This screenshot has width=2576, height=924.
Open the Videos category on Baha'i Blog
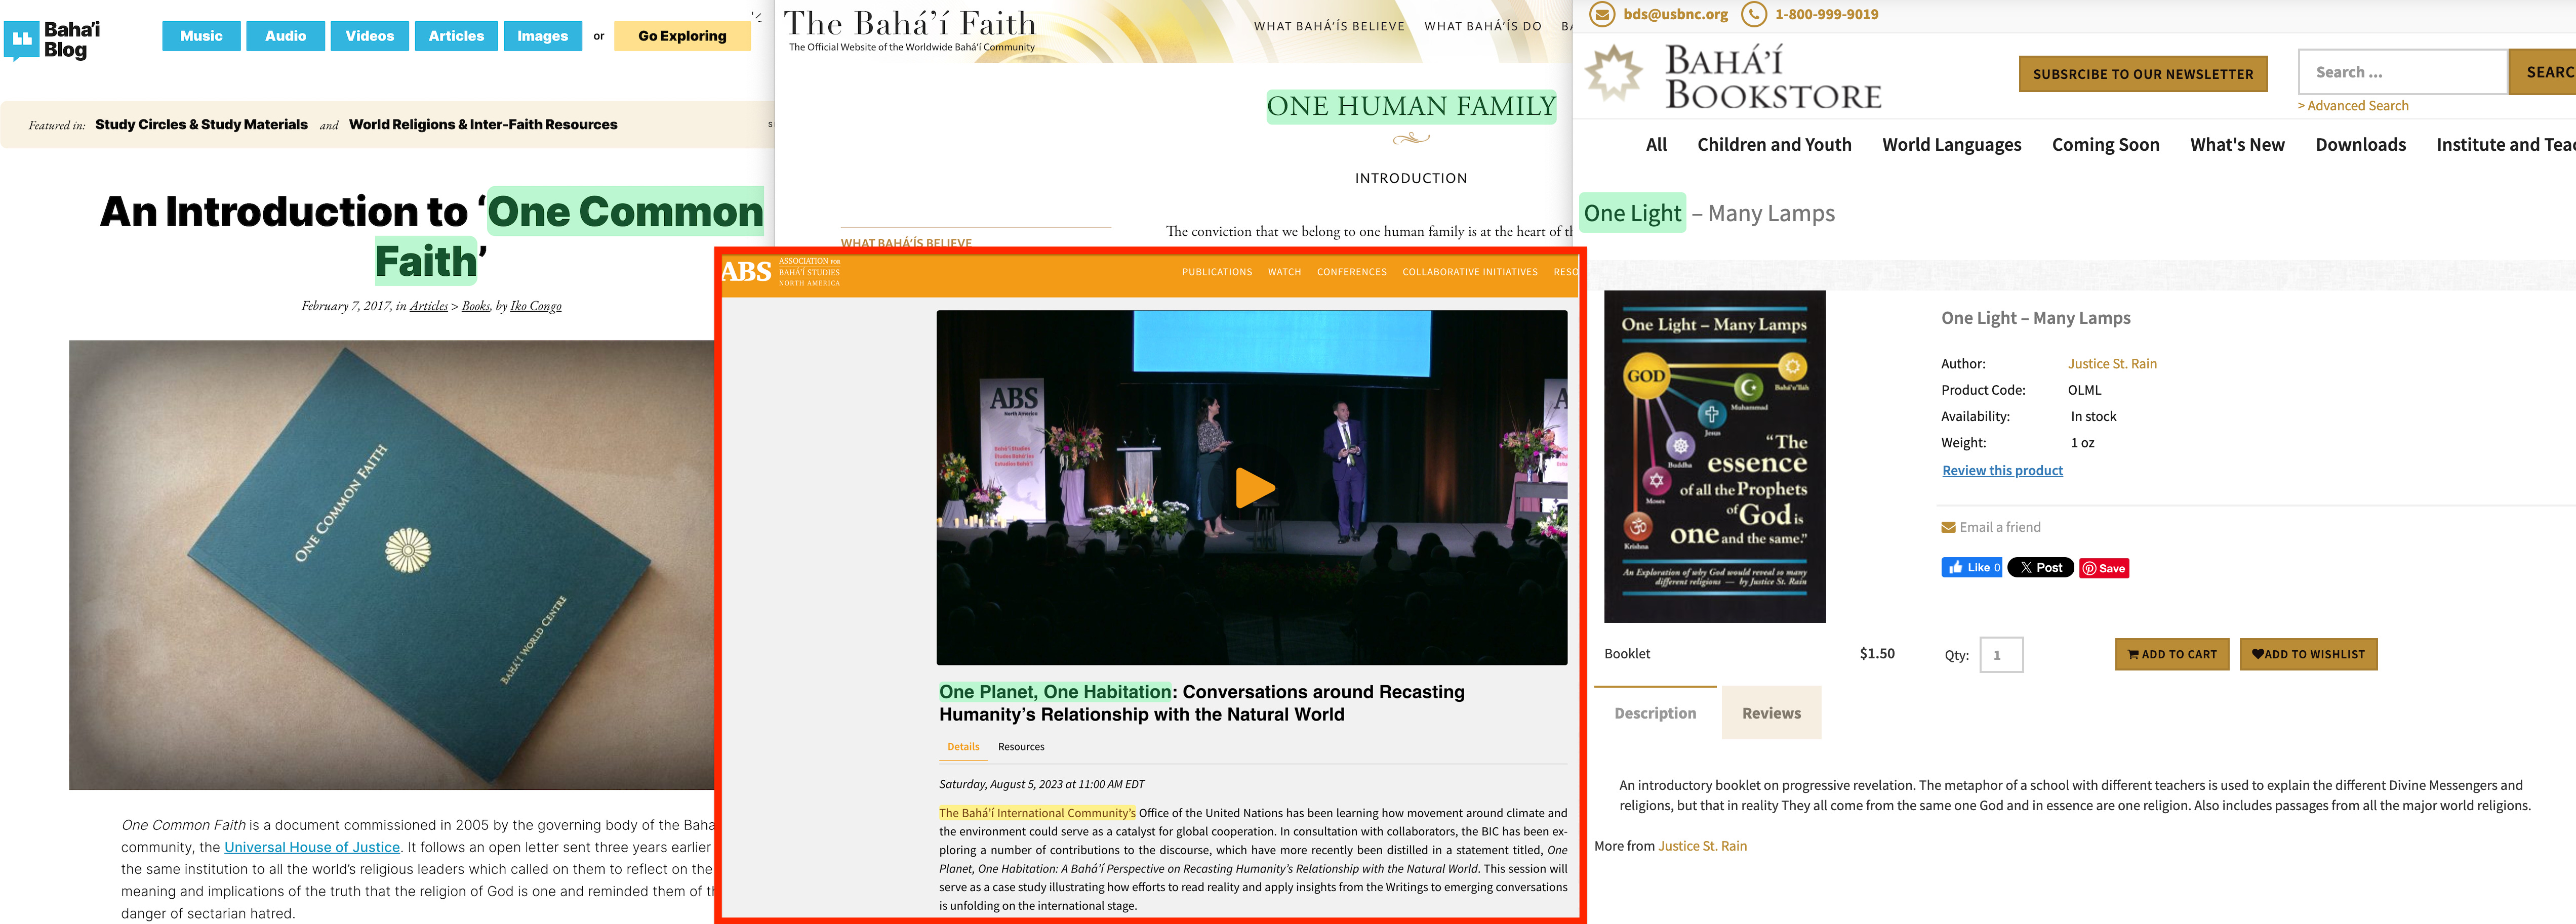coord(370,36)
